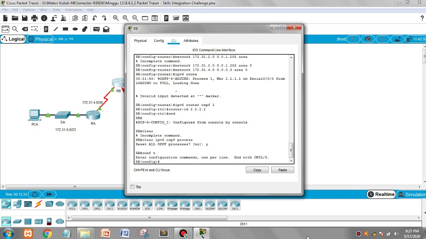Click the Fast Forward Time button
This screenshot has height=239, width=426.
tap(49, 194)
